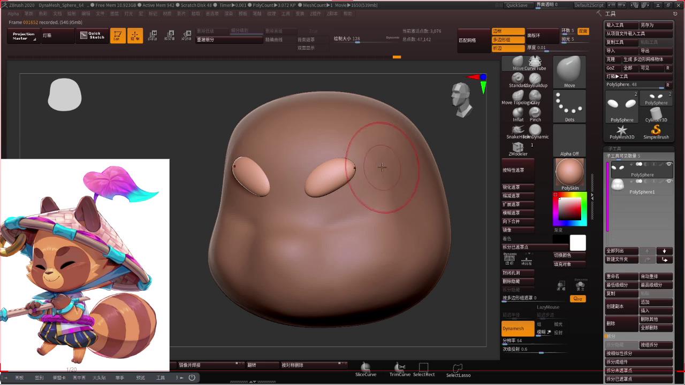The image size is (685, 385).
Task: Toggle the 边棕 option
Action: point(508,31)
